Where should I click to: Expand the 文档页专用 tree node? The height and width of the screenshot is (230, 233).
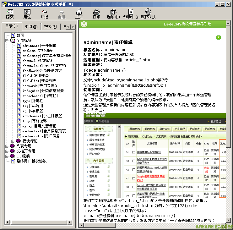click(7, 151)
